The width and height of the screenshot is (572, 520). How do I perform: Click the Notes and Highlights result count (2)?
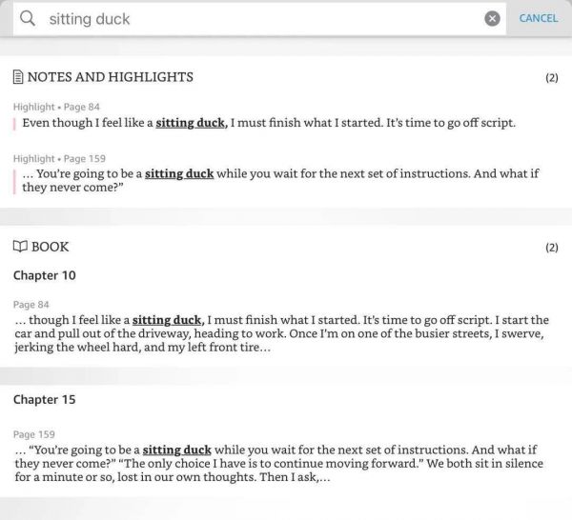[x=552, y=77]
